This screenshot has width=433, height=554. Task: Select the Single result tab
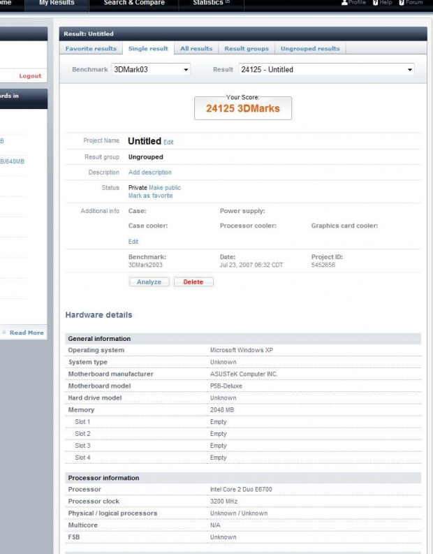148,48
